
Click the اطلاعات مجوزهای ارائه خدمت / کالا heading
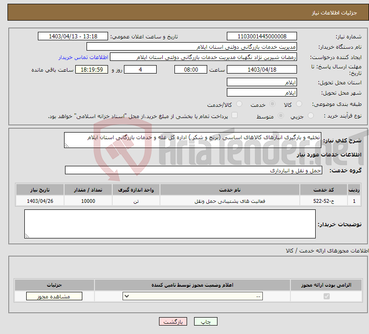point(327,251)
